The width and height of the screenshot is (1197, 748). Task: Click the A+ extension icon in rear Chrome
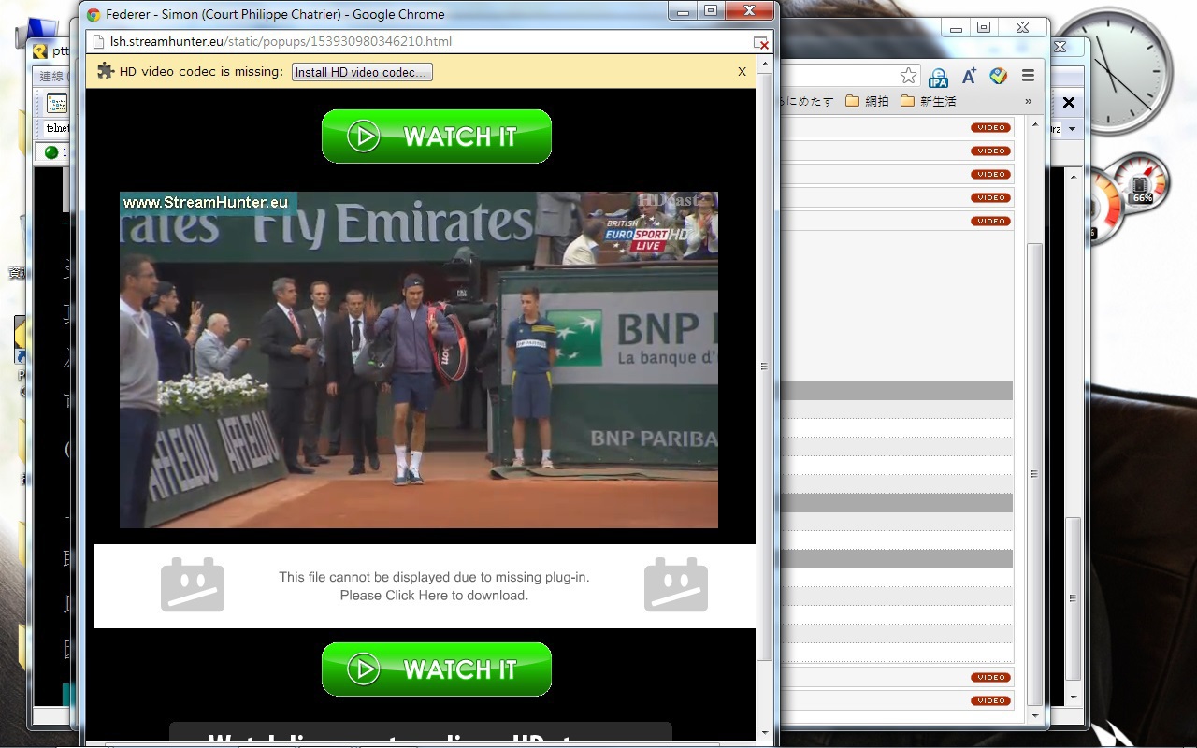coord(969,76)
